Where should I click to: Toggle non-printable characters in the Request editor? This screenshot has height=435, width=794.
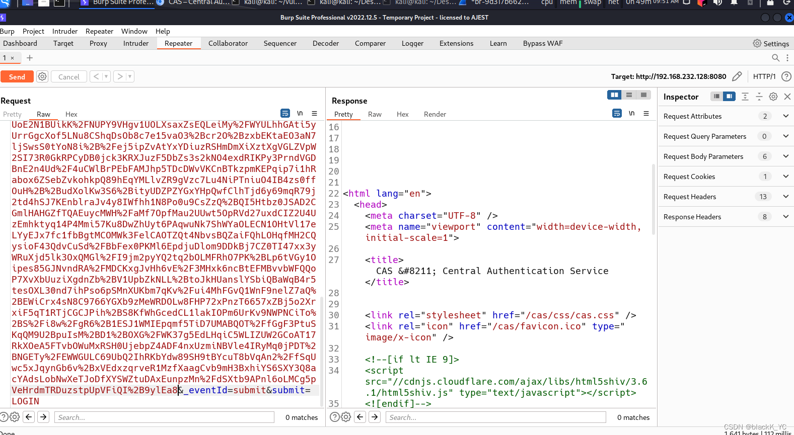click(x=300, y=113)
